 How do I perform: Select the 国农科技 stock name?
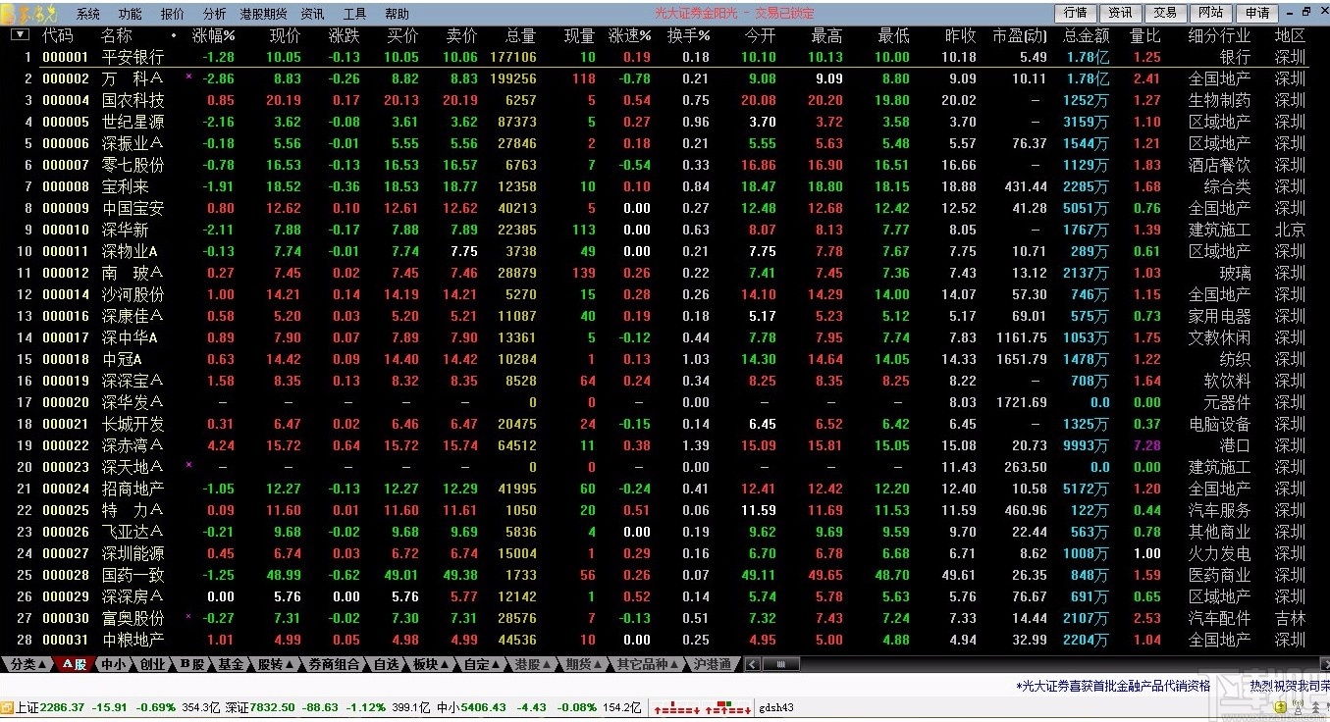tap(133, 100)
